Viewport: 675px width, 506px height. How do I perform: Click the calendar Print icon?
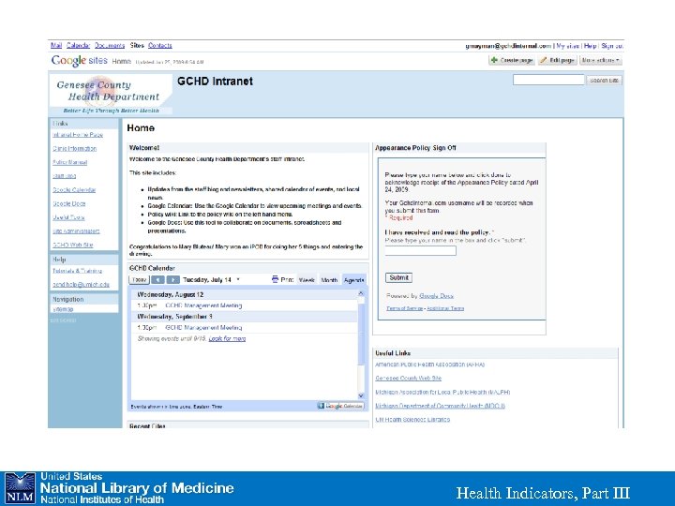275,279
